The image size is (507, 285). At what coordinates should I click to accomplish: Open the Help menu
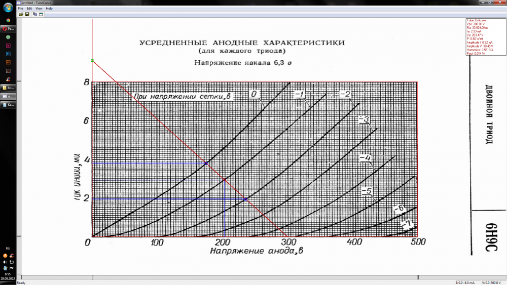coord(49,9)
